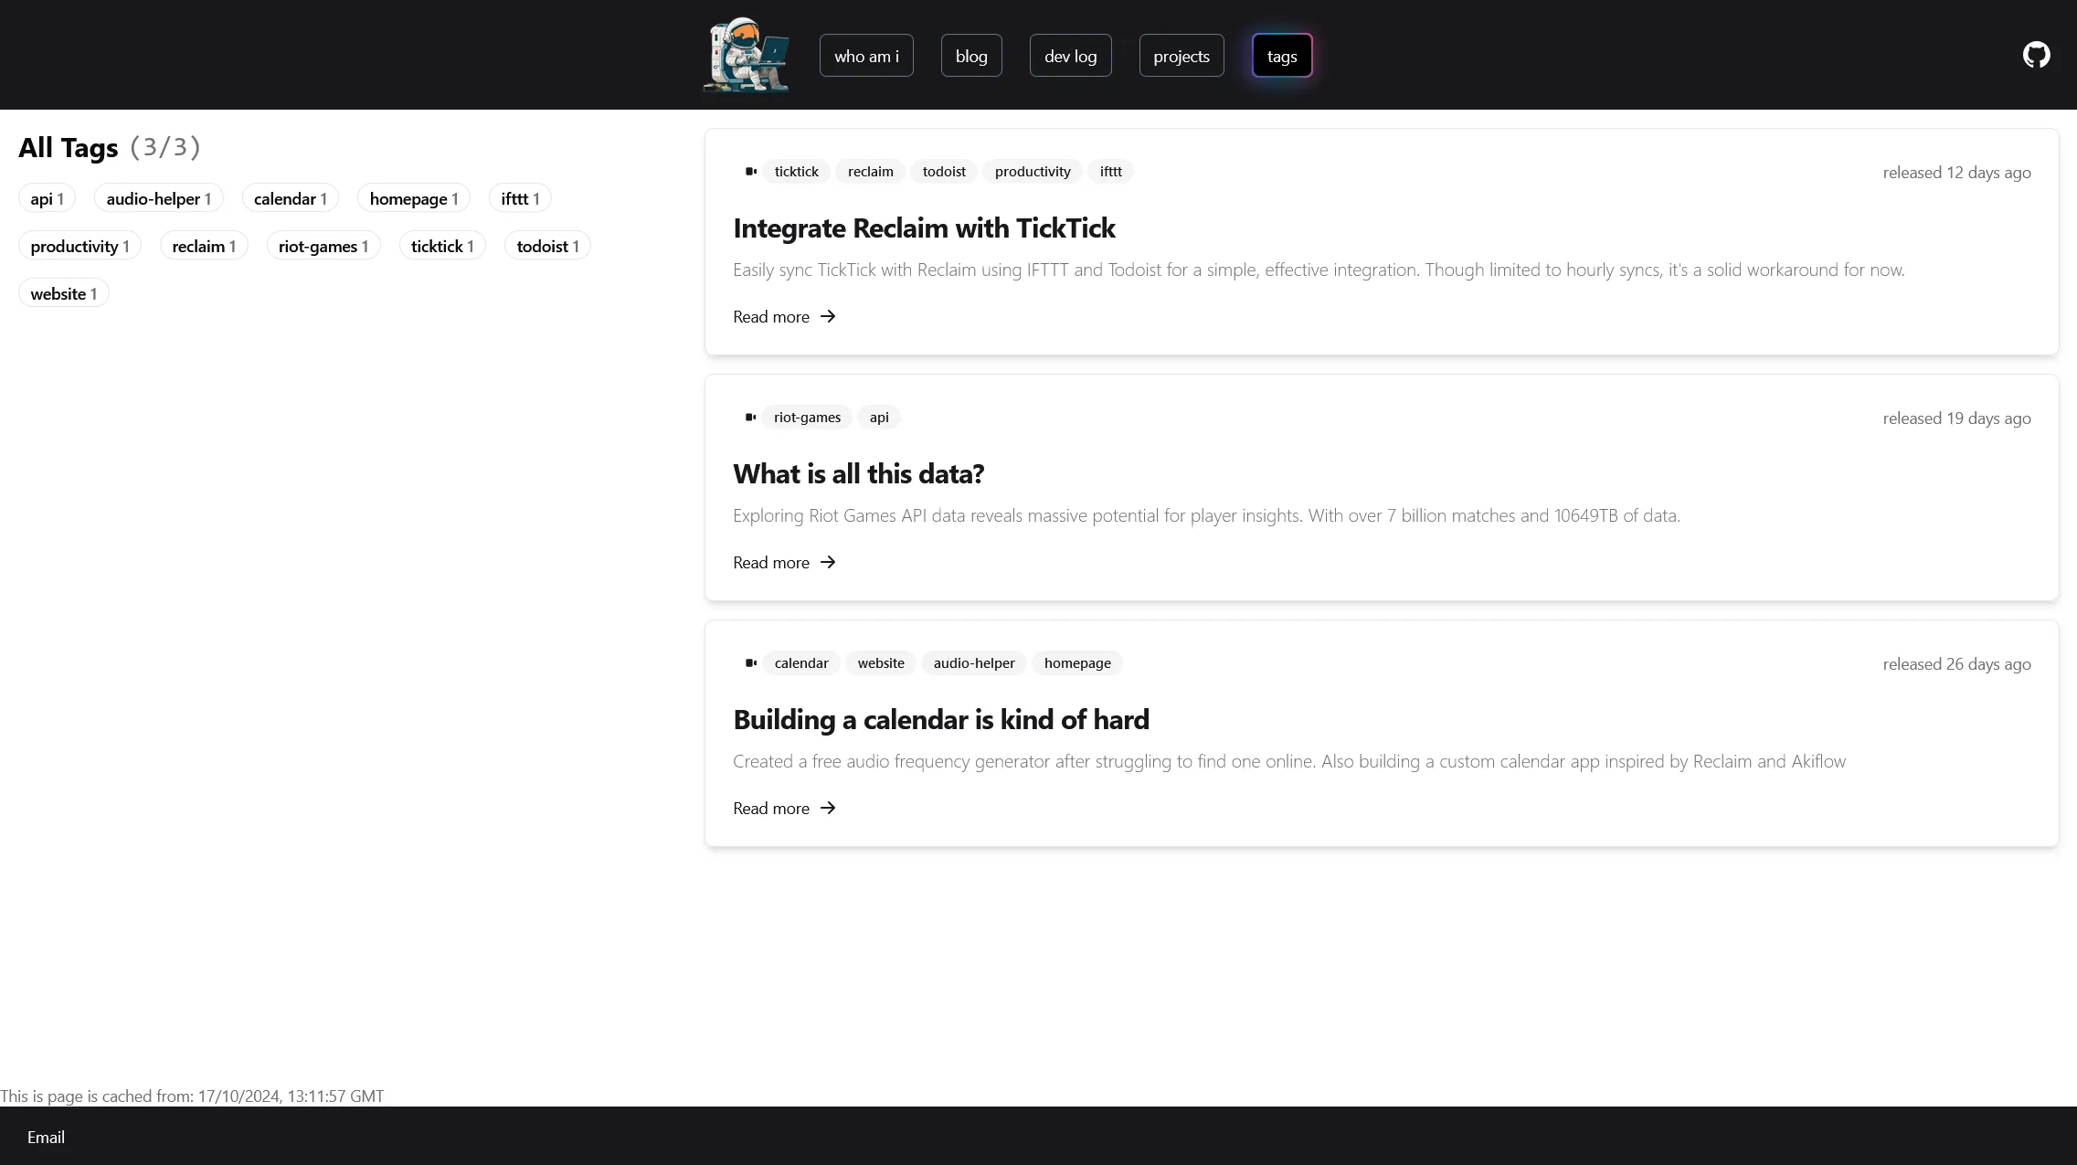Click the astronaut logo in the header
Screen dimensions: 2077x1165
pyautogui.click(x=747, y=55)
